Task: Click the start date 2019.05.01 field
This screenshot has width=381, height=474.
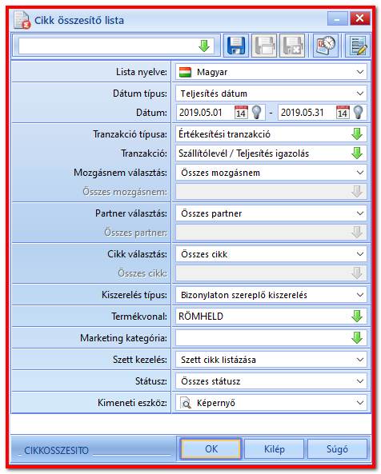Action: [205, 113]
